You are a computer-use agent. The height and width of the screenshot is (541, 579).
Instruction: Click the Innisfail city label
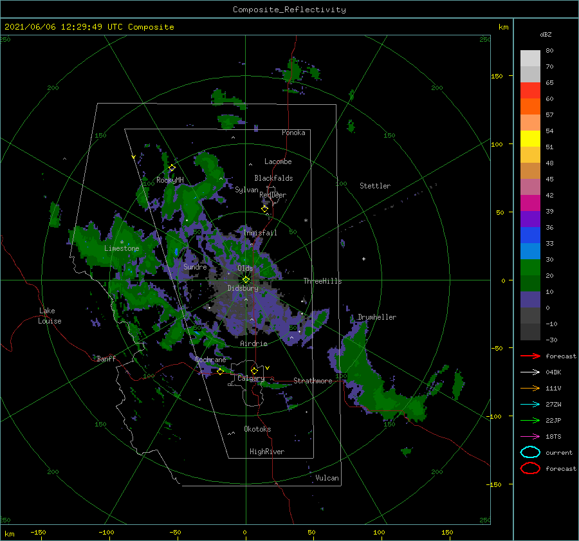click(261, 233)
